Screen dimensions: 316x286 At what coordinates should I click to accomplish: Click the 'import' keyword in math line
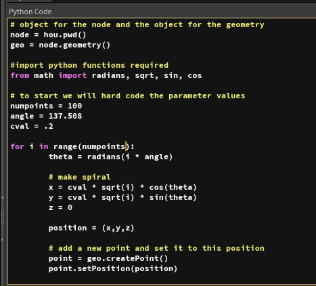point(72,75)
